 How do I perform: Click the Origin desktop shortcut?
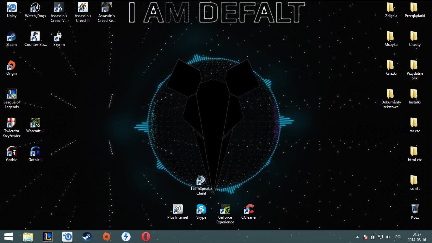(12, 67)
